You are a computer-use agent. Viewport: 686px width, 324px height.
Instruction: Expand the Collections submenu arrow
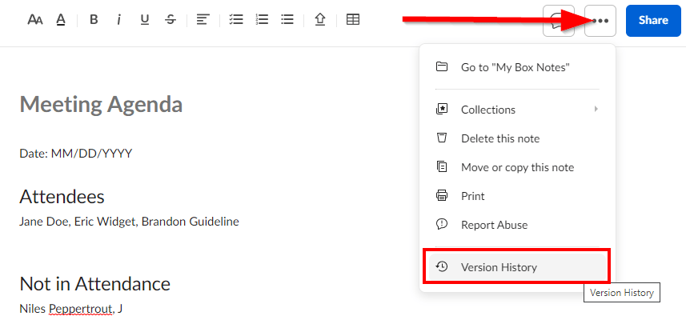click(x=596, y=110)
